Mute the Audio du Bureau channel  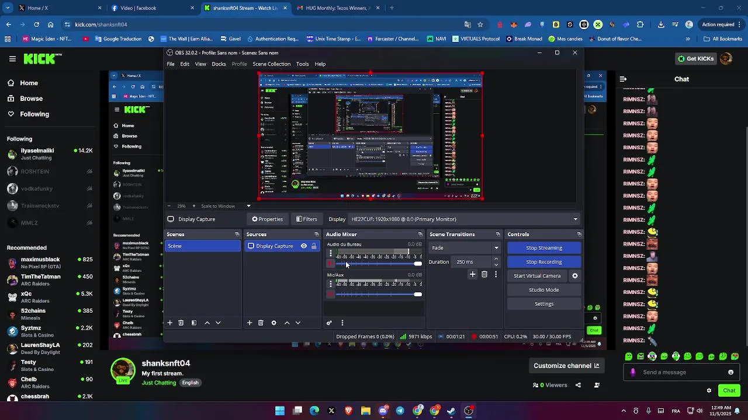[331, 264]
